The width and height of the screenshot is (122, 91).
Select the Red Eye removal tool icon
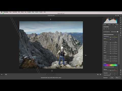tap(121, 31)
